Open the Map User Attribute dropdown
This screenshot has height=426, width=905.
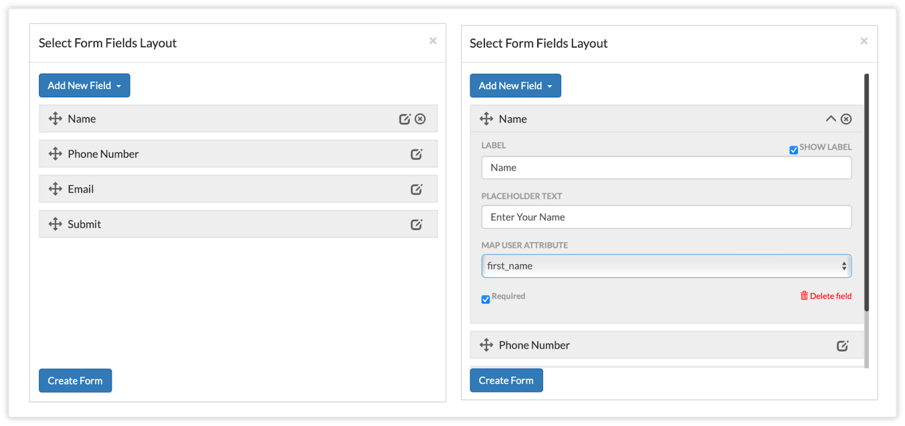pyautogui.click(x=666, y=266)
